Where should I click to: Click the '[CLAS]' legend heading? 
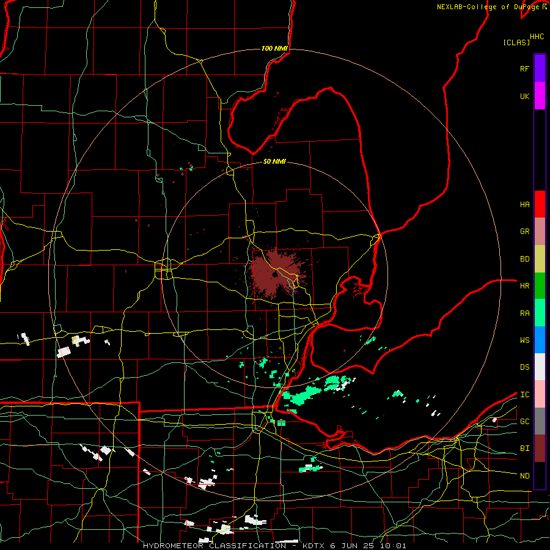pyautogui.click(x=516, y=42)
